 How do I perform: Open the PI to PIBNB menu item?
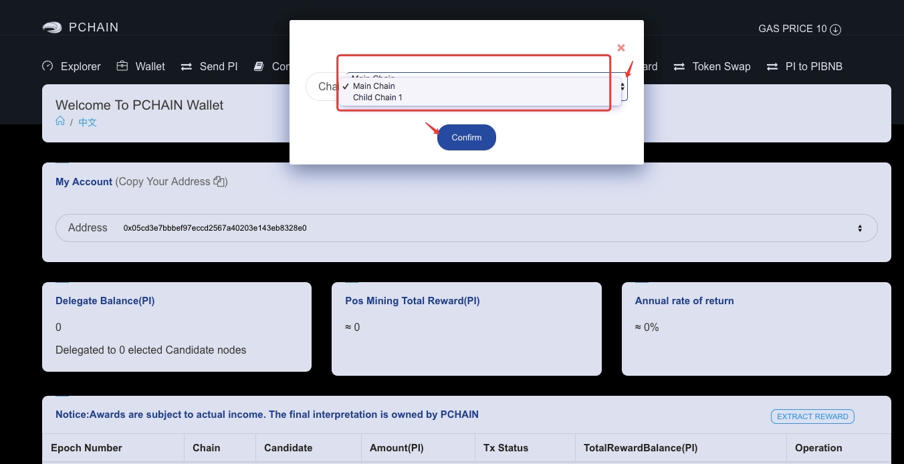pyautogui.click(x=813, y=67)
